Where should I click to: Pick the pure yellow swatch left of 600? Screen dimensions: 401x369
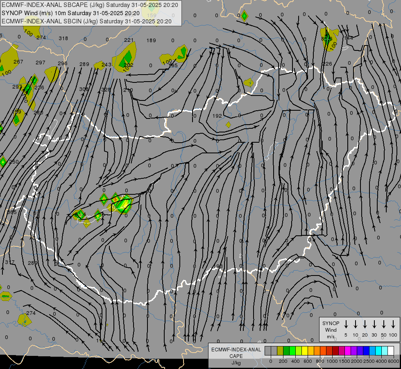click(305, 351)
